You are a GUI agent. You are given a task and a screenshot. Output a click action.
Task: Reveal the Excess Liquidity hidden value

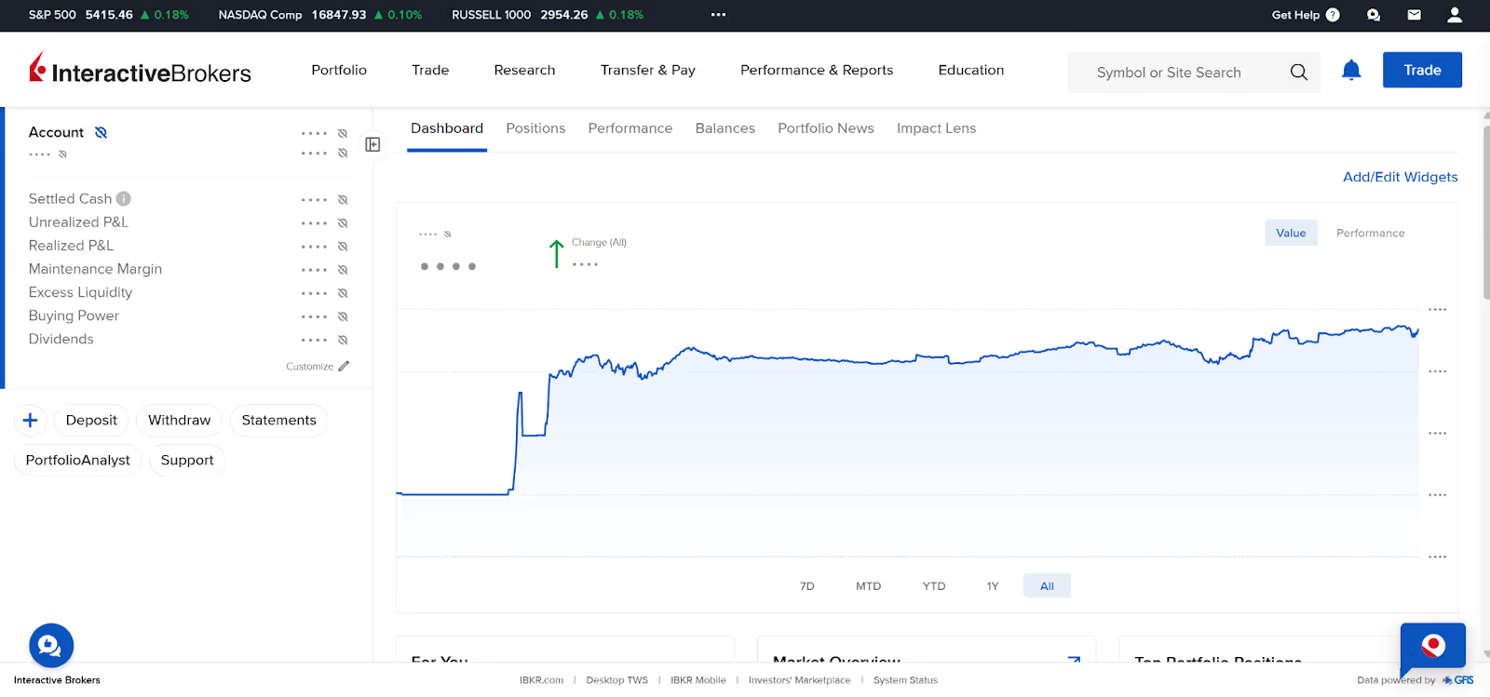pos(343,293)
